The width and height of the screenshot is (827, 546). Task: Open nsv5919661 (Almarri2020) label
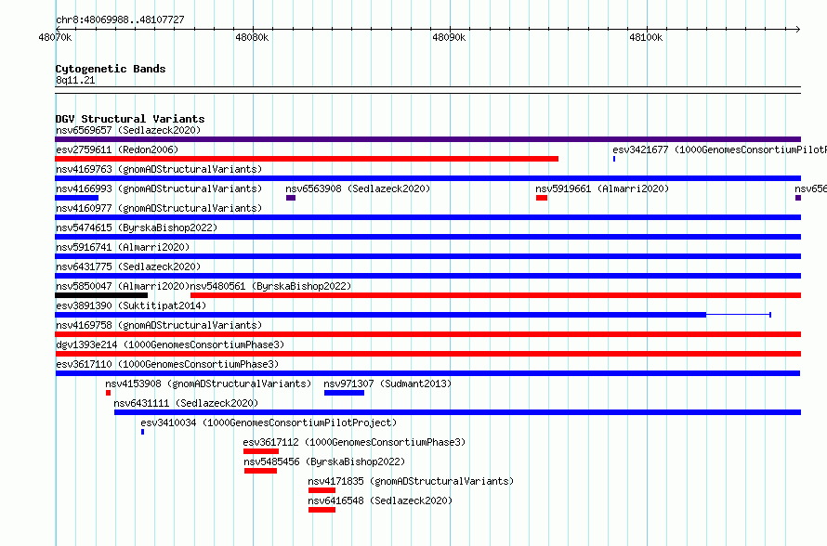tap(602, 188)
